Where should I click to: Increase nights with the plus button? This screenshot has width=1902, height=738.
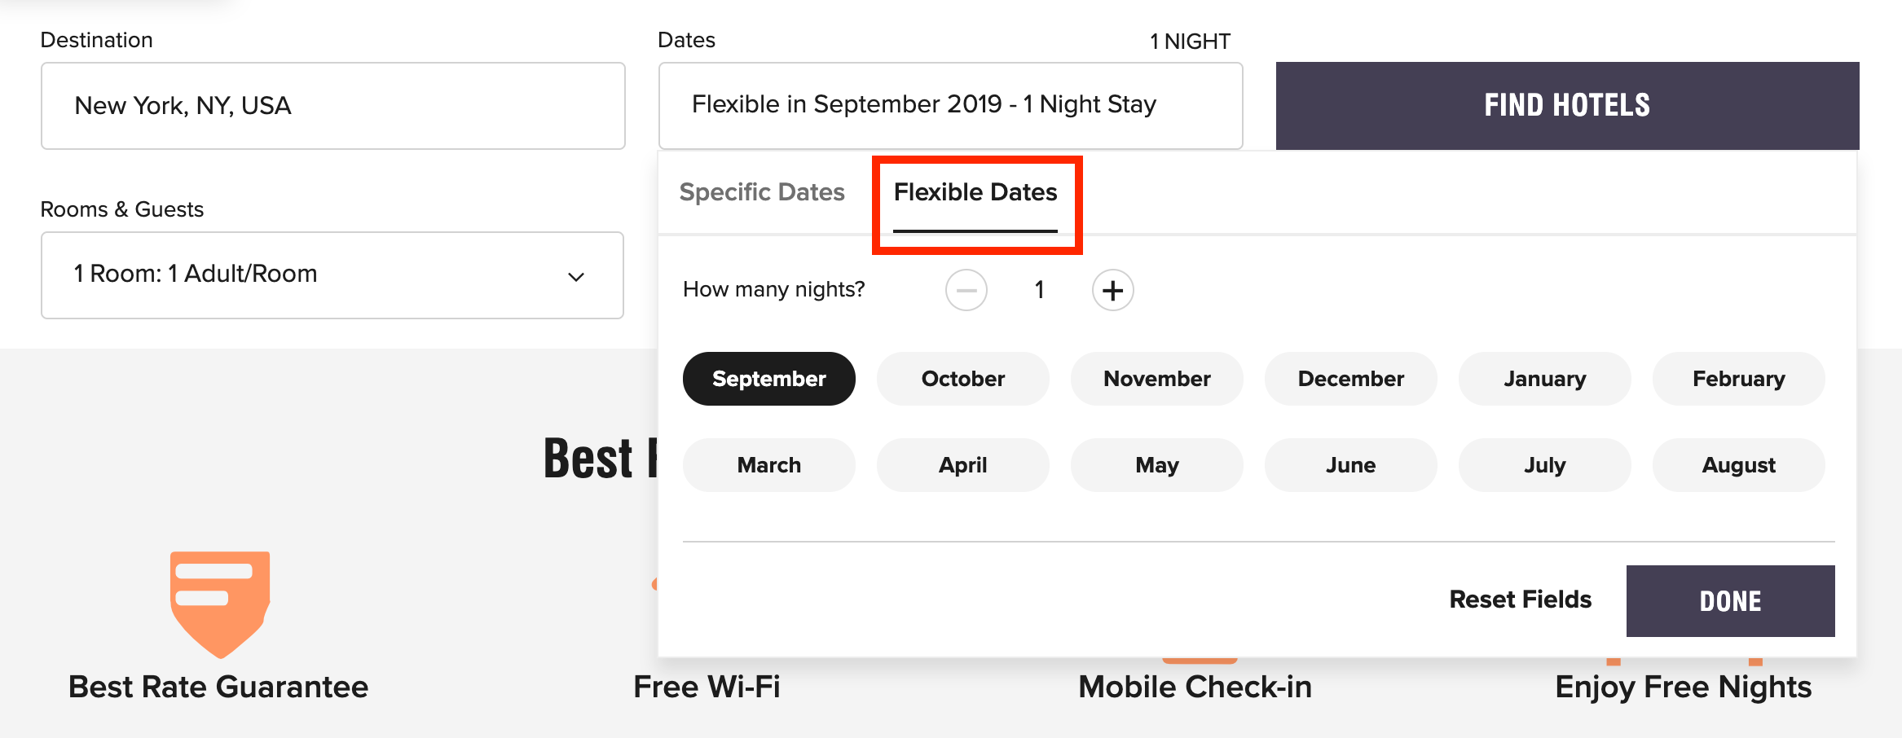tap(1112, 290)
